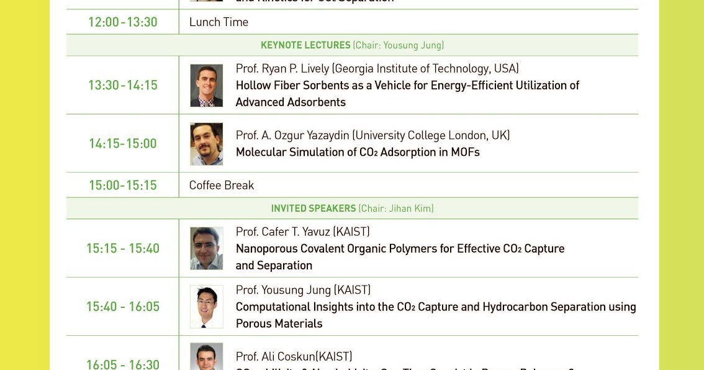Image resolution: width=704 pixels, height=370 pixels.
Task: Click Ryan P. Lively's portrait photo
Action: point(207,85)
